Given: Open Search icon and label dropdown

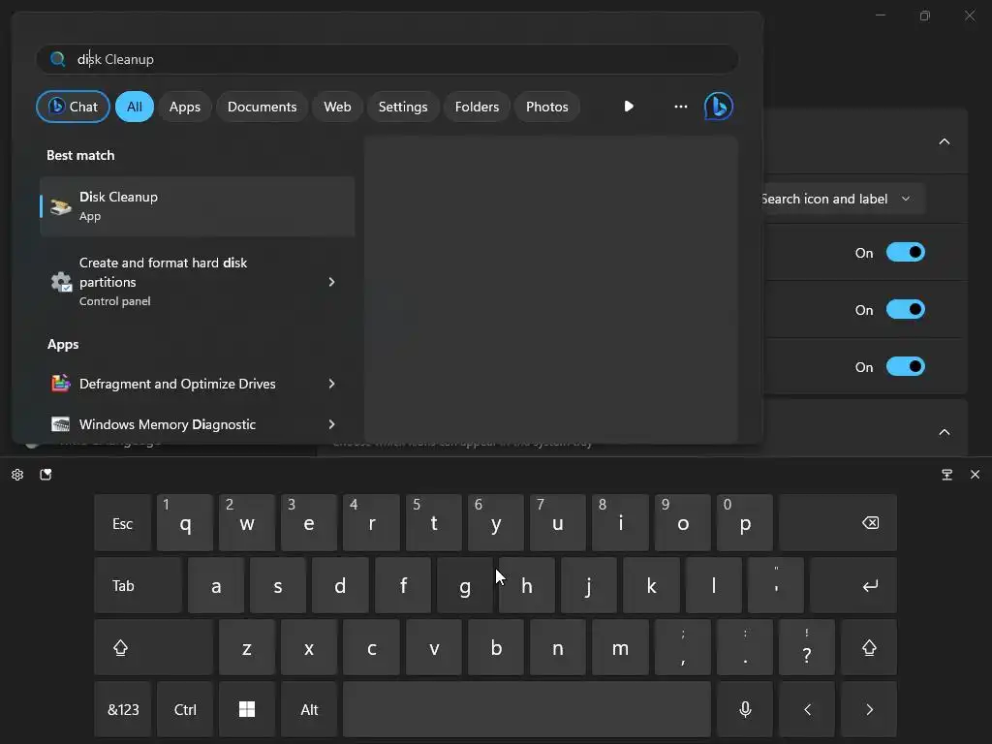Looking at the screenshot, I should [842, 199].
